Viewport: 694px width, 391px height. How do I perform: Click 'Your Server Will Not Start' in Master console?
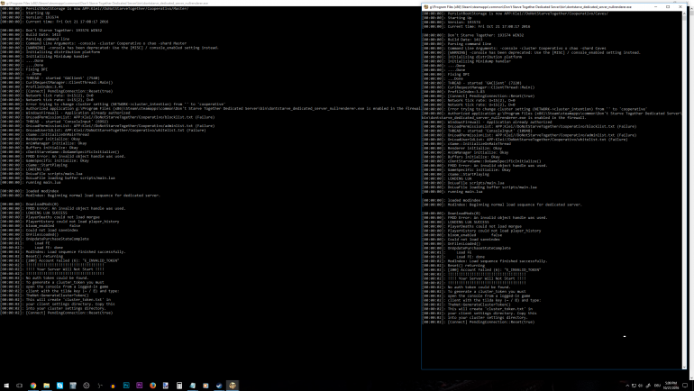click(x=65, y=268)
